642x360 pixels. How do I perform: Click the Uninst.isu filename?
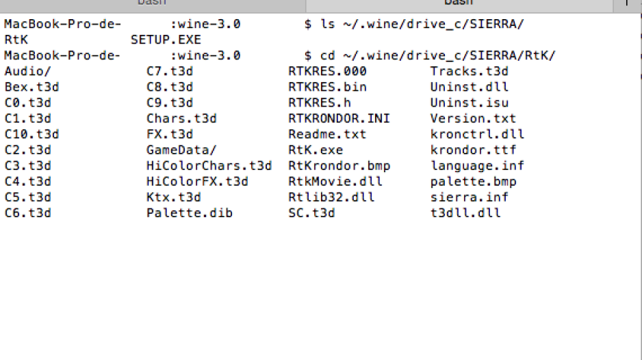(470, 102)
